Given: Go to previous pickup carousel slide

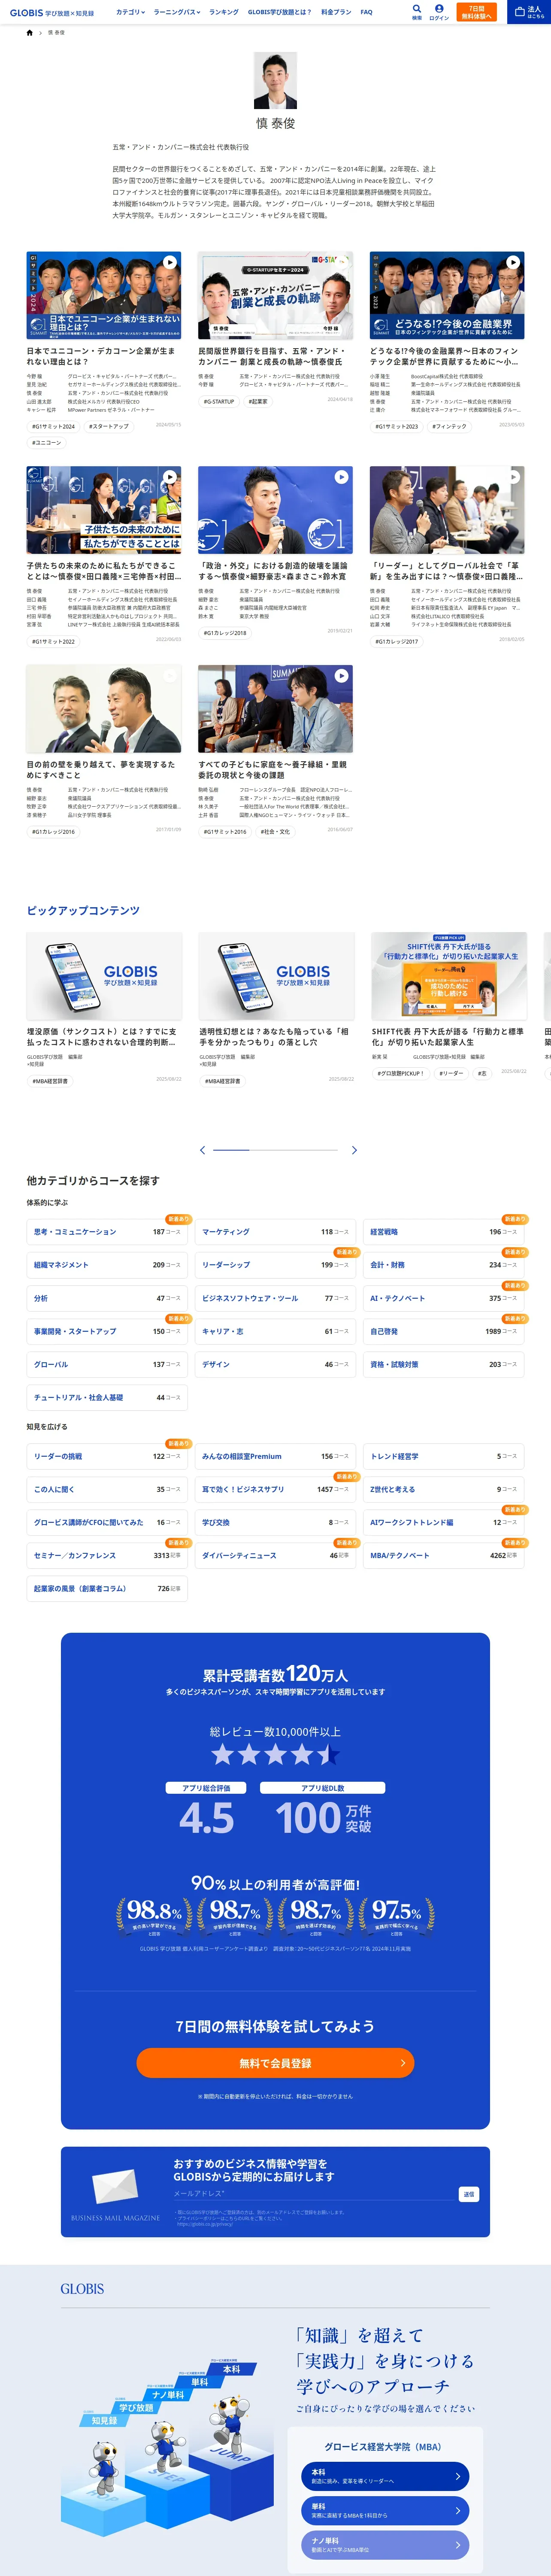Looking at the screenshot, I should [203, 1150].
